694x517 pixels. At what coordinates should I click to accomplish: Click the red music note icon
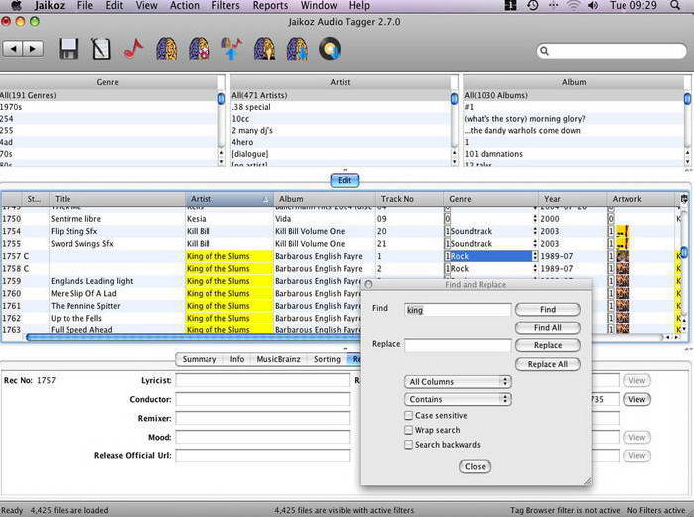133,49
